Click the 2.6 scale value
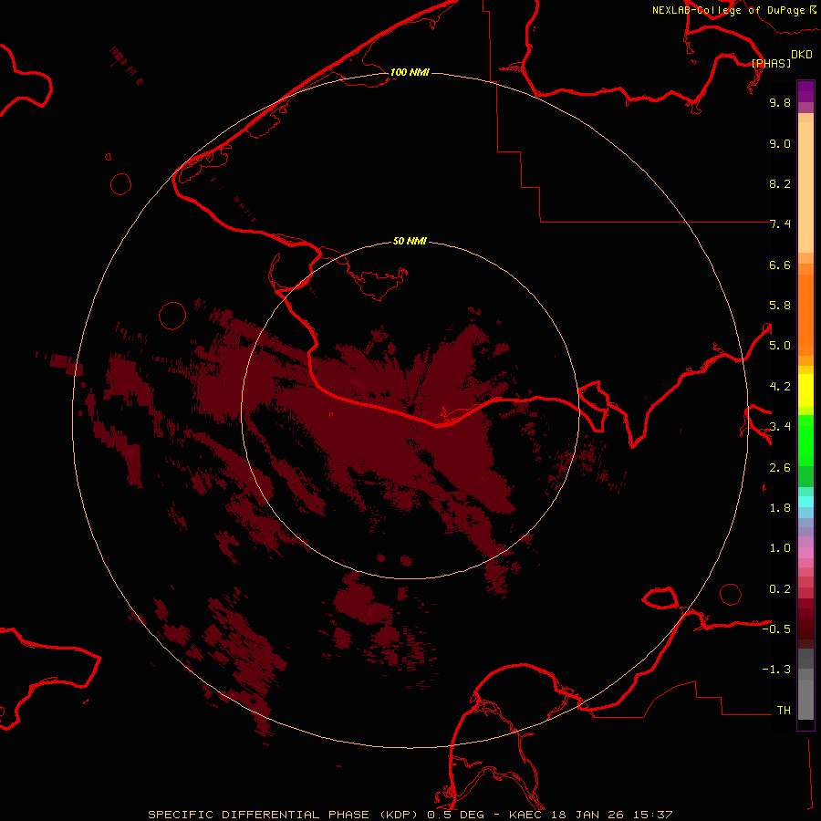This screenshot has width=821, height=821. coord(780,468)
